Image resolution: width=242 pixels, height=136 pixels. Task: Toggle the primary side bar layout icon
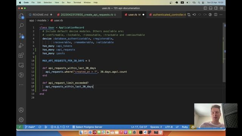tap(205, 8)
